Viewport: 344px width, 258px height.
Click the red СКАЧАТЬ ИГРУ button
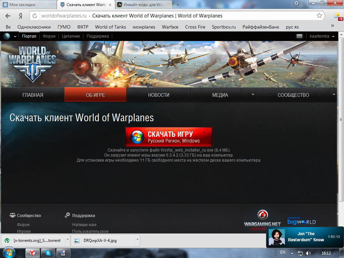pyautogui.click(x=169, y=137)
